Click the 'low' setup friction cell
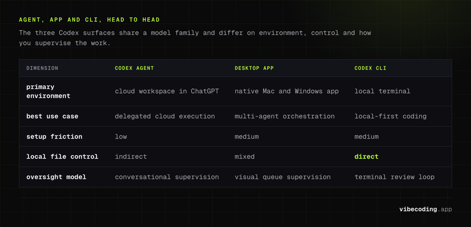 [121, 137]
